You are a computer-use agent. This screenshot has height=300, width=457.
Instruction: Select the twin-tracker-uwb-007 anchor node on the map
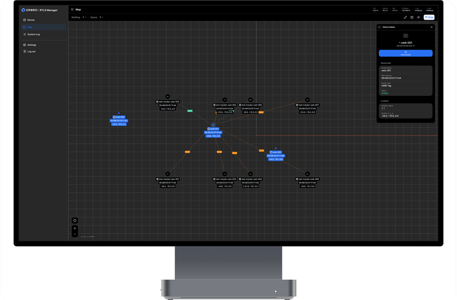[x=307, y=106]
